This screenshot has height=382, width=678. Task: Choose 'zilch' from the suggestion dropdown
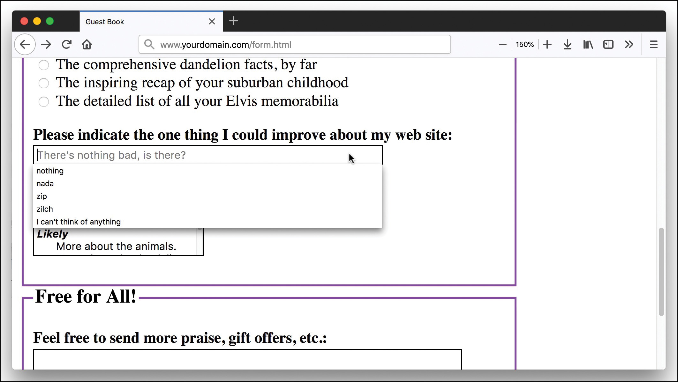click(45, 209)
